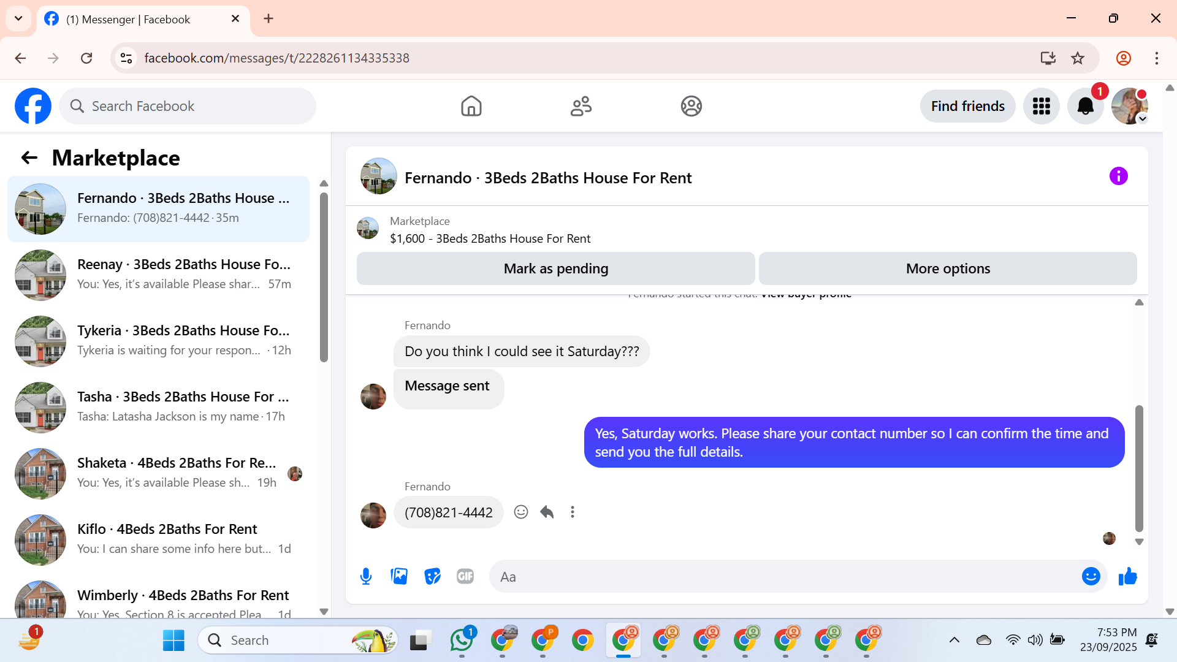Open the Friends icon in top navigation
1177x662 pixels.
click(x=581, y=106)
